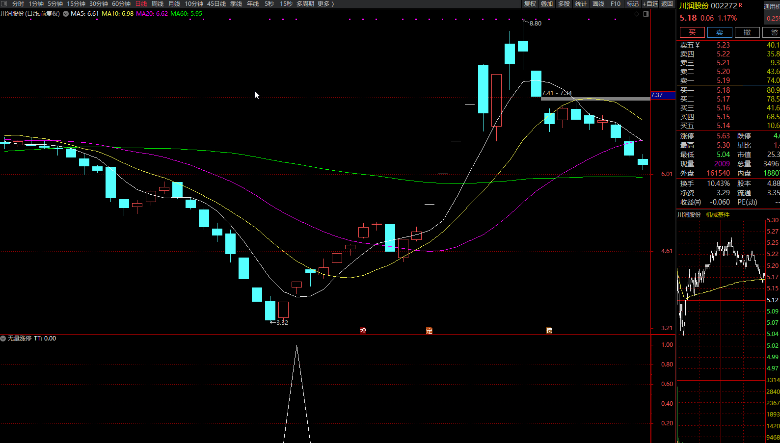The image size is (780, 443).
Task: Switch to 季线 quarterly chart
Action: pyautogui.click(x=236, y=4)
